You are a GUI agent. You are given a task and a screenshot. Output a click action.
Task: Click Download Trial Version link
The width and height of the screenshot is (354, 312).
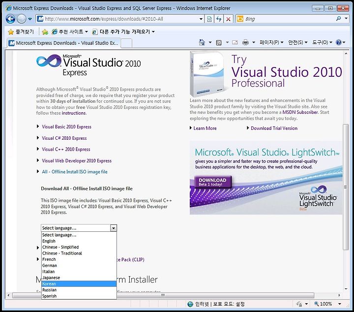pyautogui.click(x=274, y=128)
